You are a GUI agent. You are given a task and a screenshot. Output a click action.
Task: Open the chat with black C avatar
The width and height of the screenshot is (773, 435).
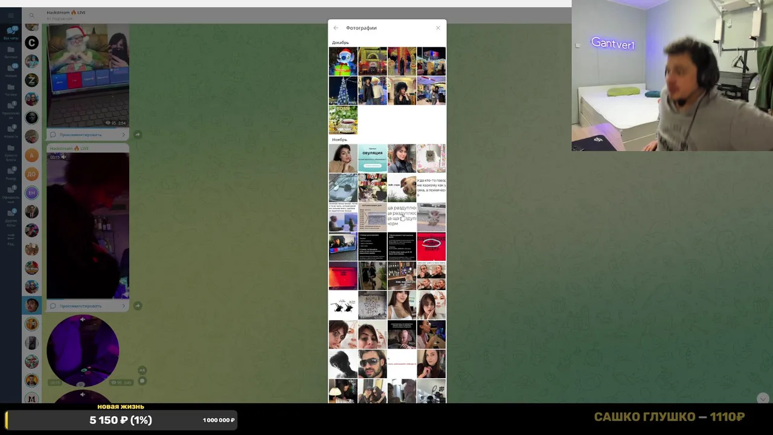(x=31, y=42)
